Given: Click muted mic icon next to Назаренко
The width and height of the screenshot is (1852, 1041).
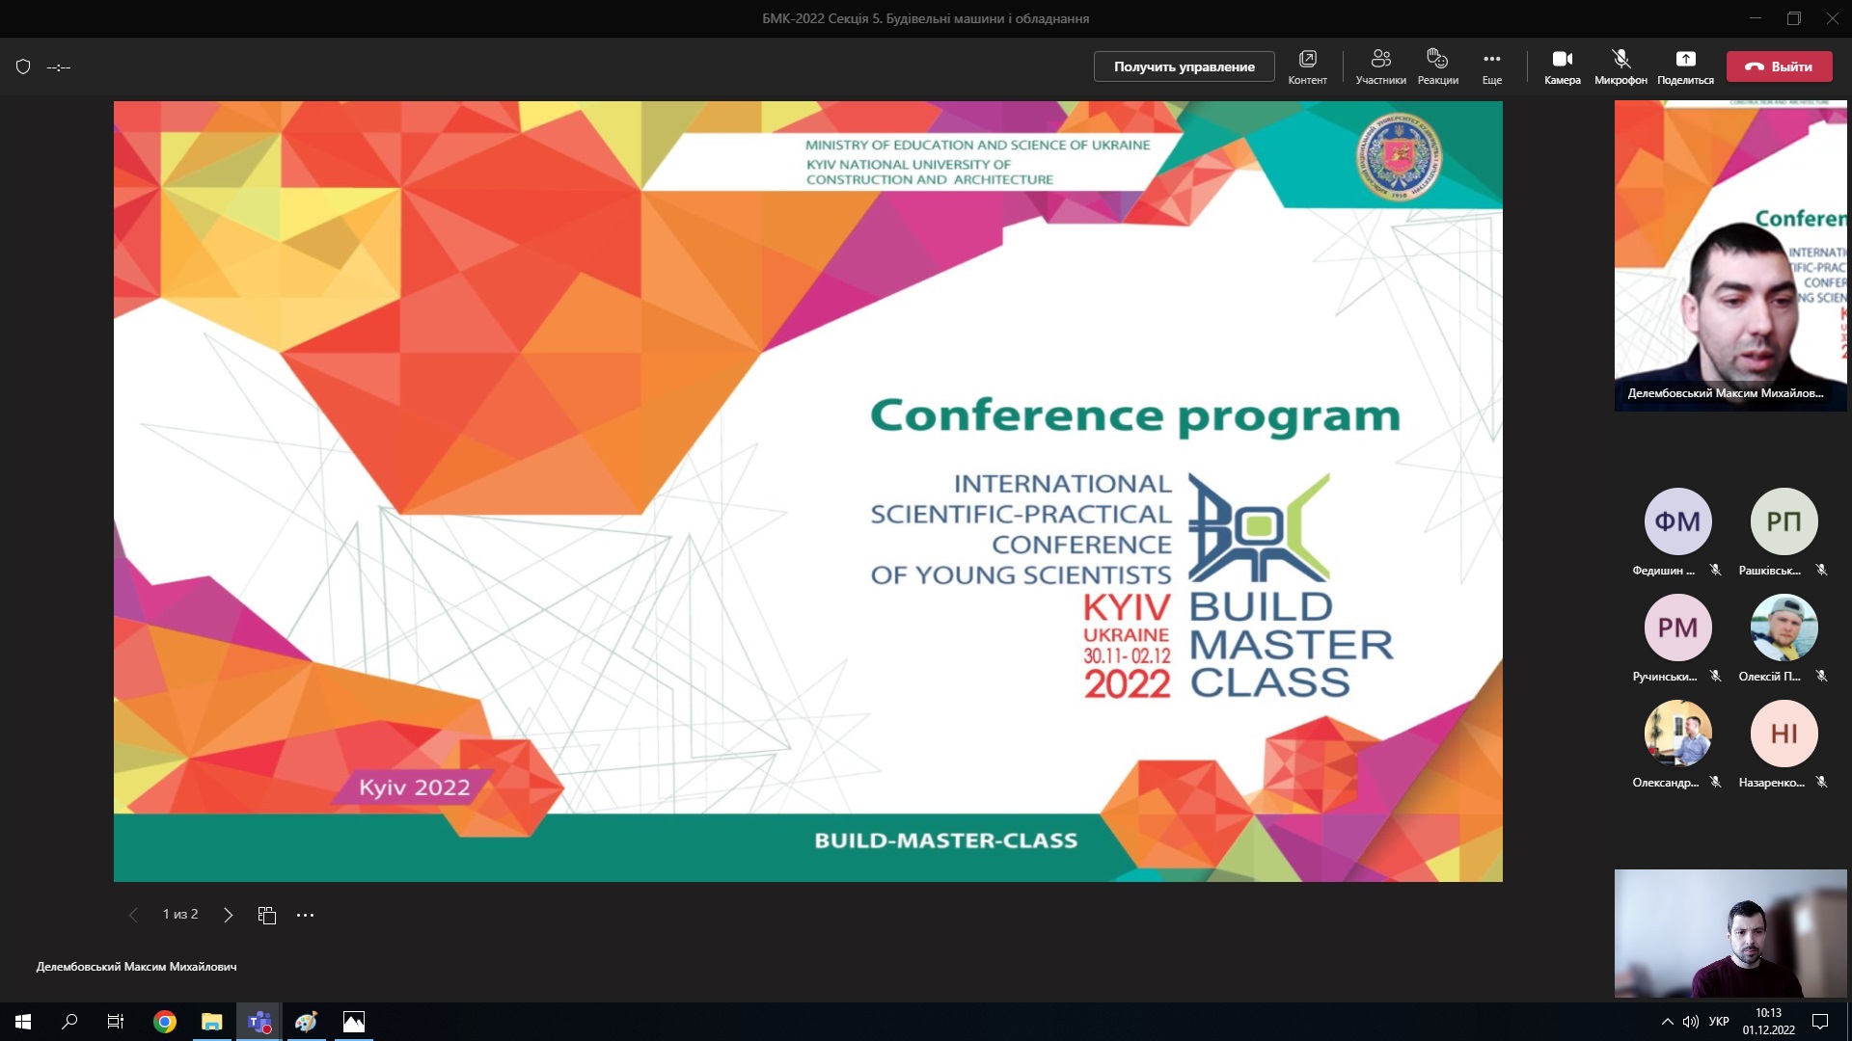Looking at the screenshot, I should [x=1821, y=782].
